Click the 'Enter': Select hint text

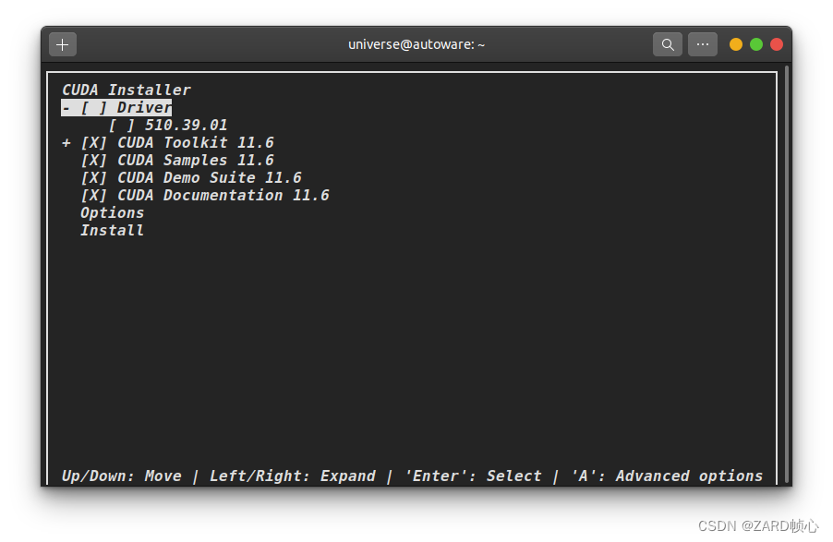pyautogui.click(x=473, y=476)
